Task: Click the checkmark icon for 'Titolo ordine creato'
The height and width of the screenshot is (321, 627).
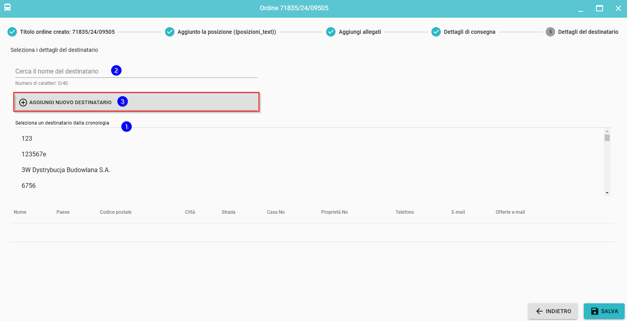Action: coord(12,32)
